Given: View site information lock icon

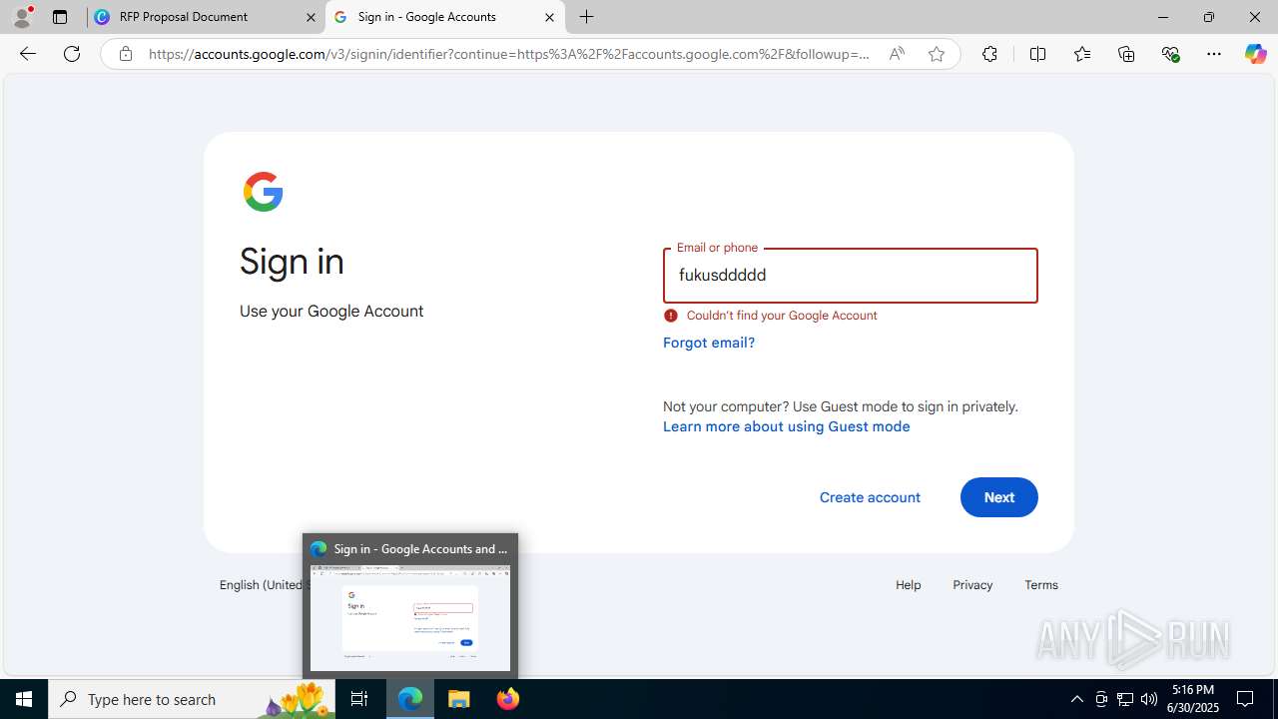Looking at the screenshot, I should pos(125,54).
